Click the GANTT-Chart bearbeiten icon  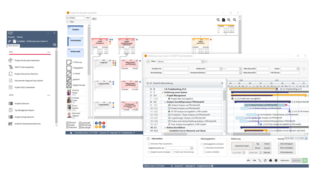pos(11,67)
